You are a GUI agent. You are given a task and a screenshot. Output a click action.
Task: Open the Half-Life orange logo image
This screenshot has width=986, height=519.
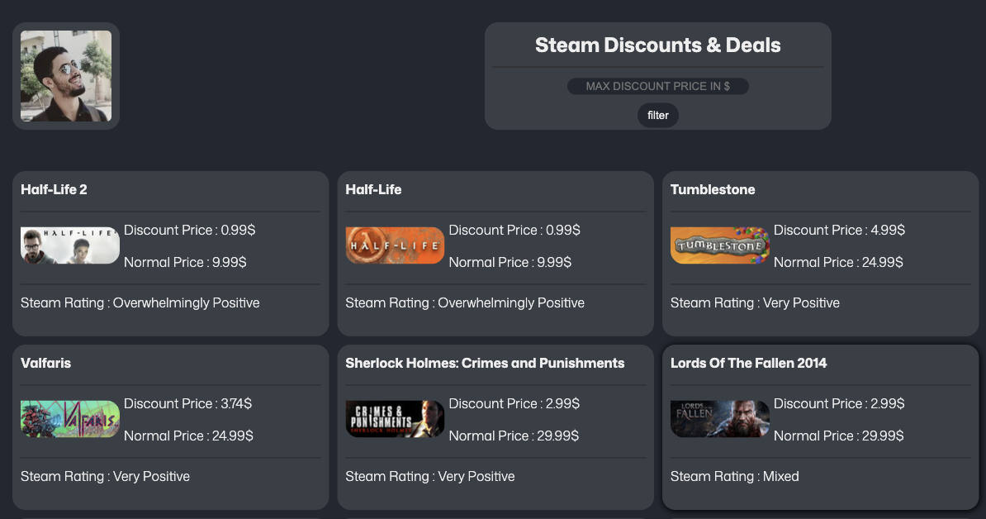point(395,245)
